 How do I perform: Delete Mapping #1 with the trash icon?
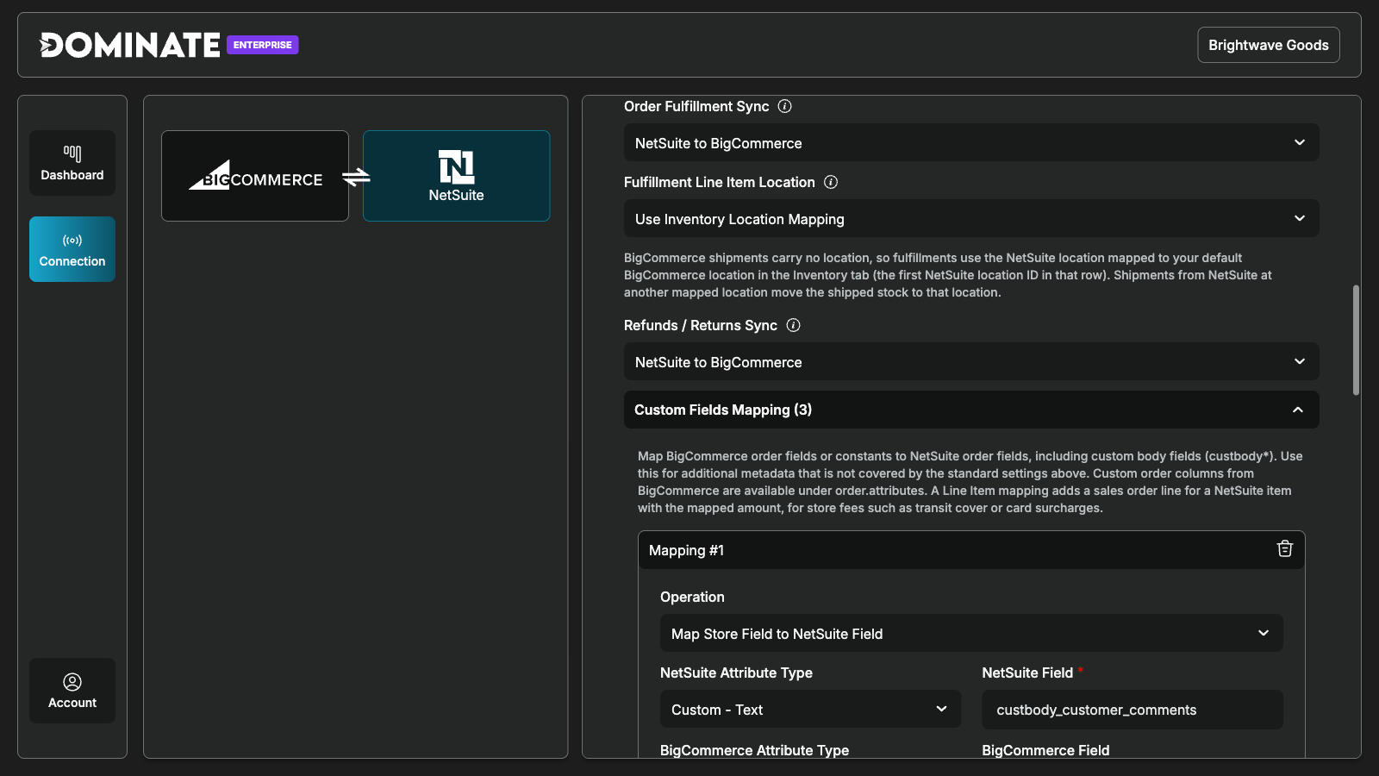coord(1285,549)
